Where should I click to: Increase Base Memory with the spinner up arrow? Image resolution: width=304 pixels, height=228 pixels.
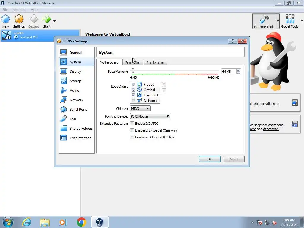coord(238,70)
